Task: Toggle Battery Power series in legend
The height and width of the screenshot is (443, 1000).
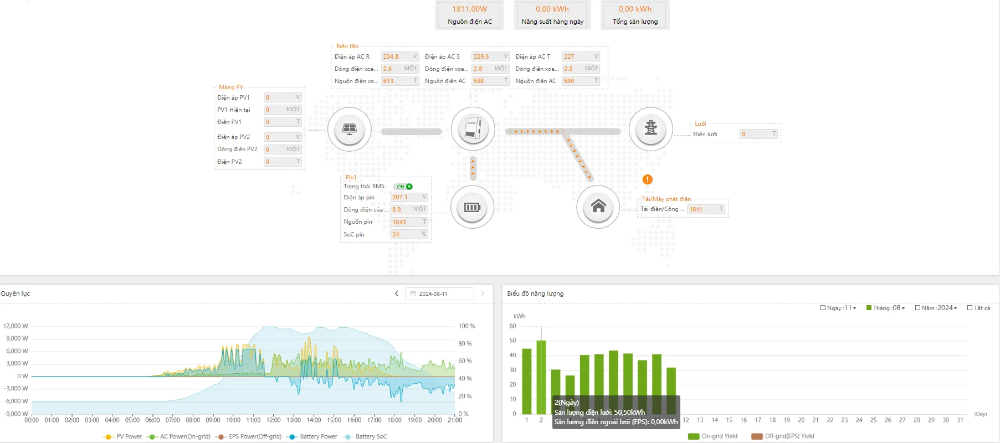Action: tap(312, 436)
